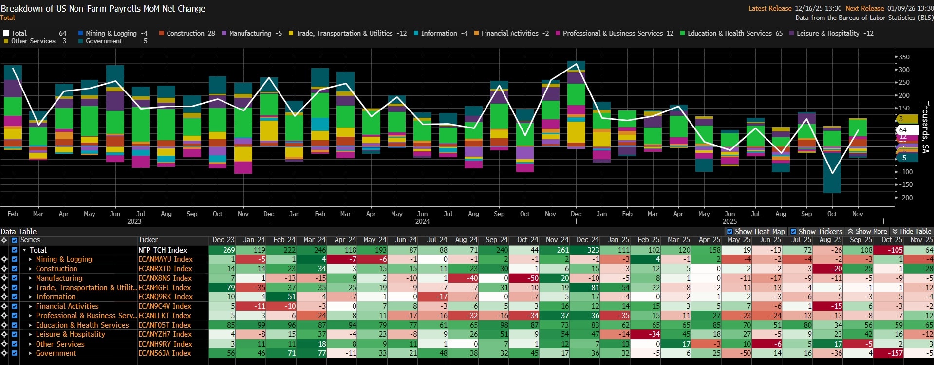Click the crosshair icon for Leisure & Hospitality

click(x=4, y=334)
